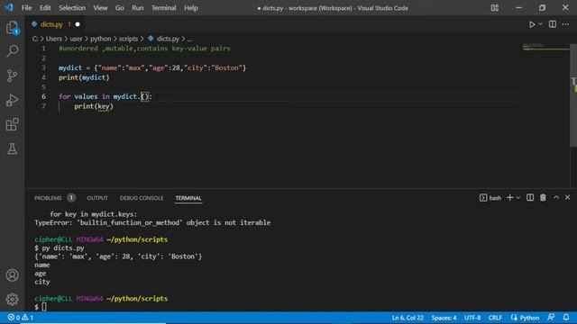Viewport: 577px width, 324px height.
Task: Click the TypeError message in terminal
Action: (152, 222)
